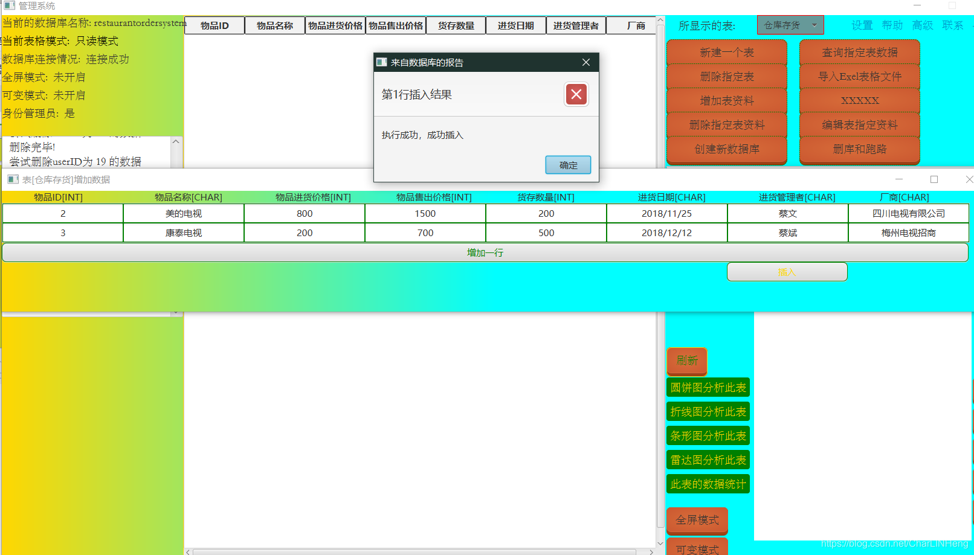Click the horizontal scrollbar left arrow
This screenshot has height=555, width=974.
tap(189, 552)
